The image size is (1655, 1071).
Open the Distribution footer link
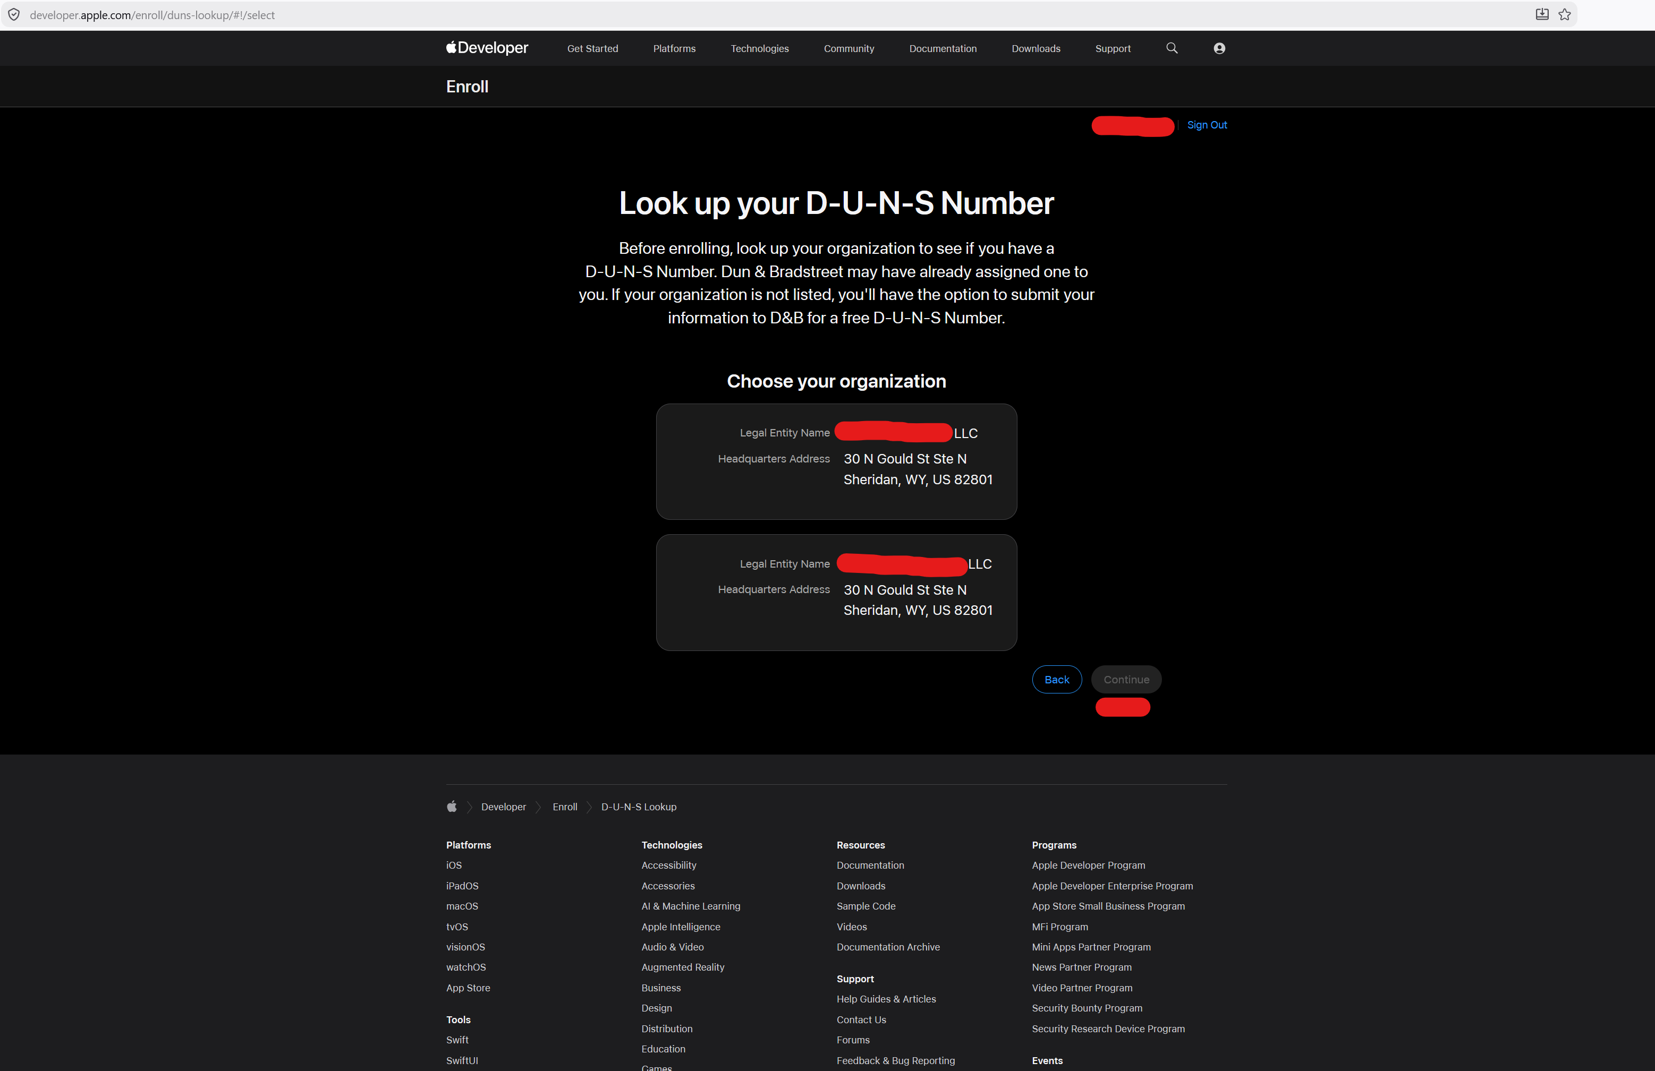[667, 1029]
